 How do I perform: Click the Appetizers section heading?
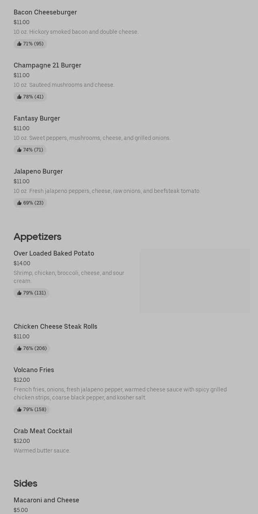[37, 237]
